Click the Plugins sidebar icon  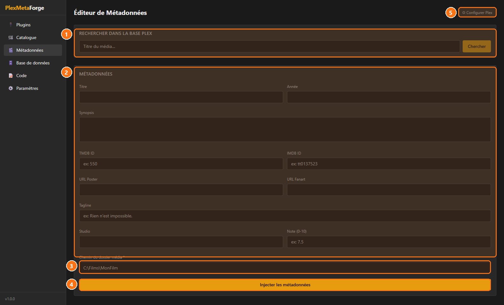pyautogui.click(x=10, y=25)
